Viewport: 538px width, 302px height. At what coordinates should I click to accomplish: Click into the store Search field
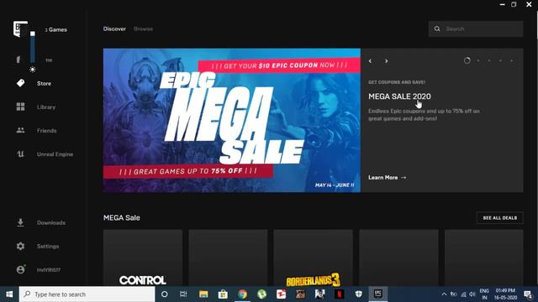[476, 29]
